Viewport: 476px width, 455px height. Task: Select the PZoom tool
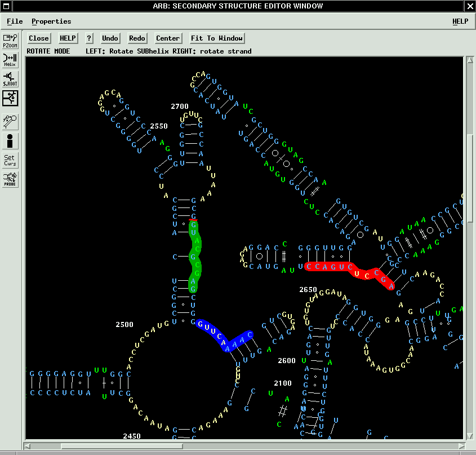click(10, 41)
